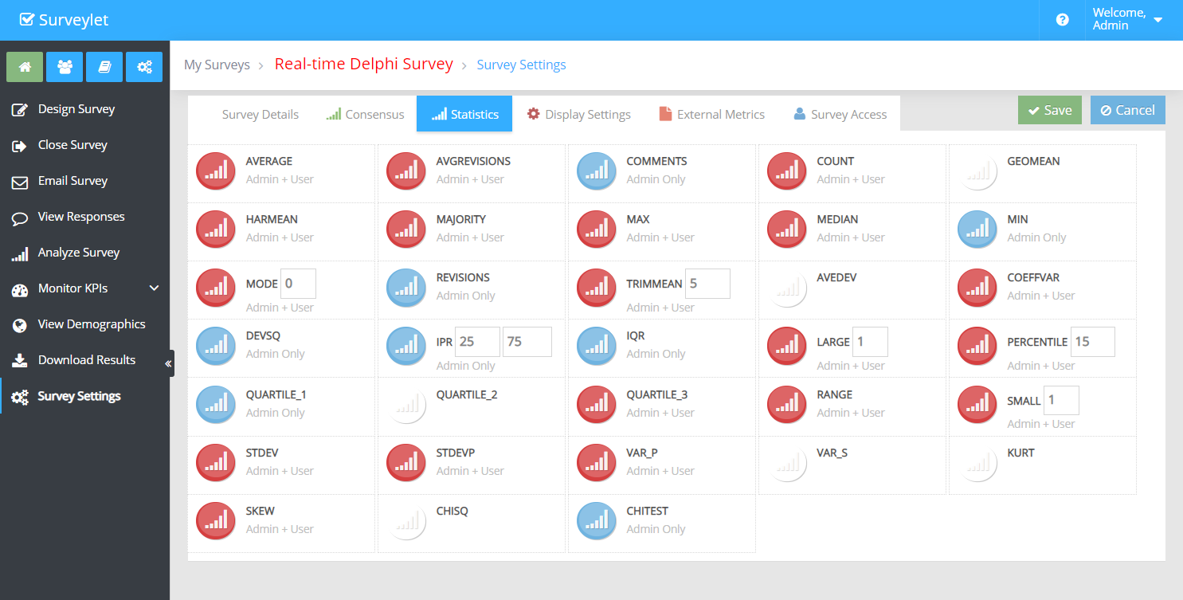The width and height of the screenshot is (1183, 600).
Task: Open the Welcome Admin user dropdown
Action: pyautogui.click(x=1127, y=20)
